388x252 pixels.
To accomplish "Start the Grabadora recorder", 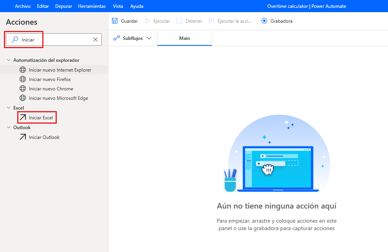I will click(264, 21).
